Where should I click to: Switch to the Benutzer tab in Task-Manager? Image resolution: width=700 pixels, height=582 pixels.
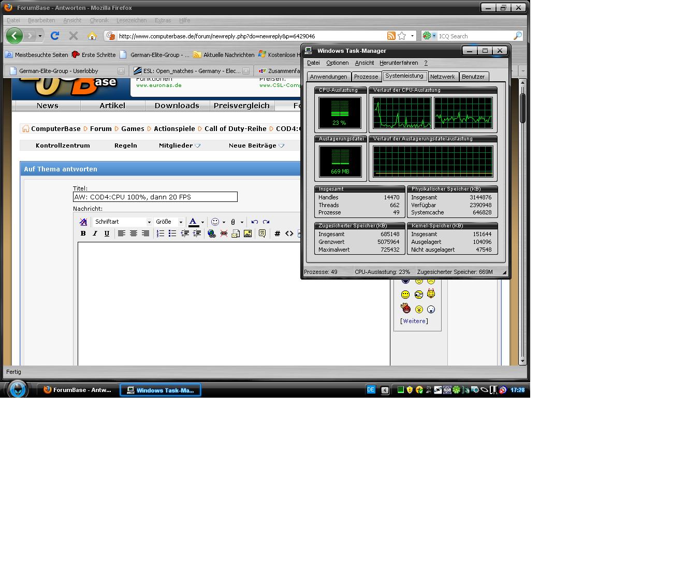[473, 77]
